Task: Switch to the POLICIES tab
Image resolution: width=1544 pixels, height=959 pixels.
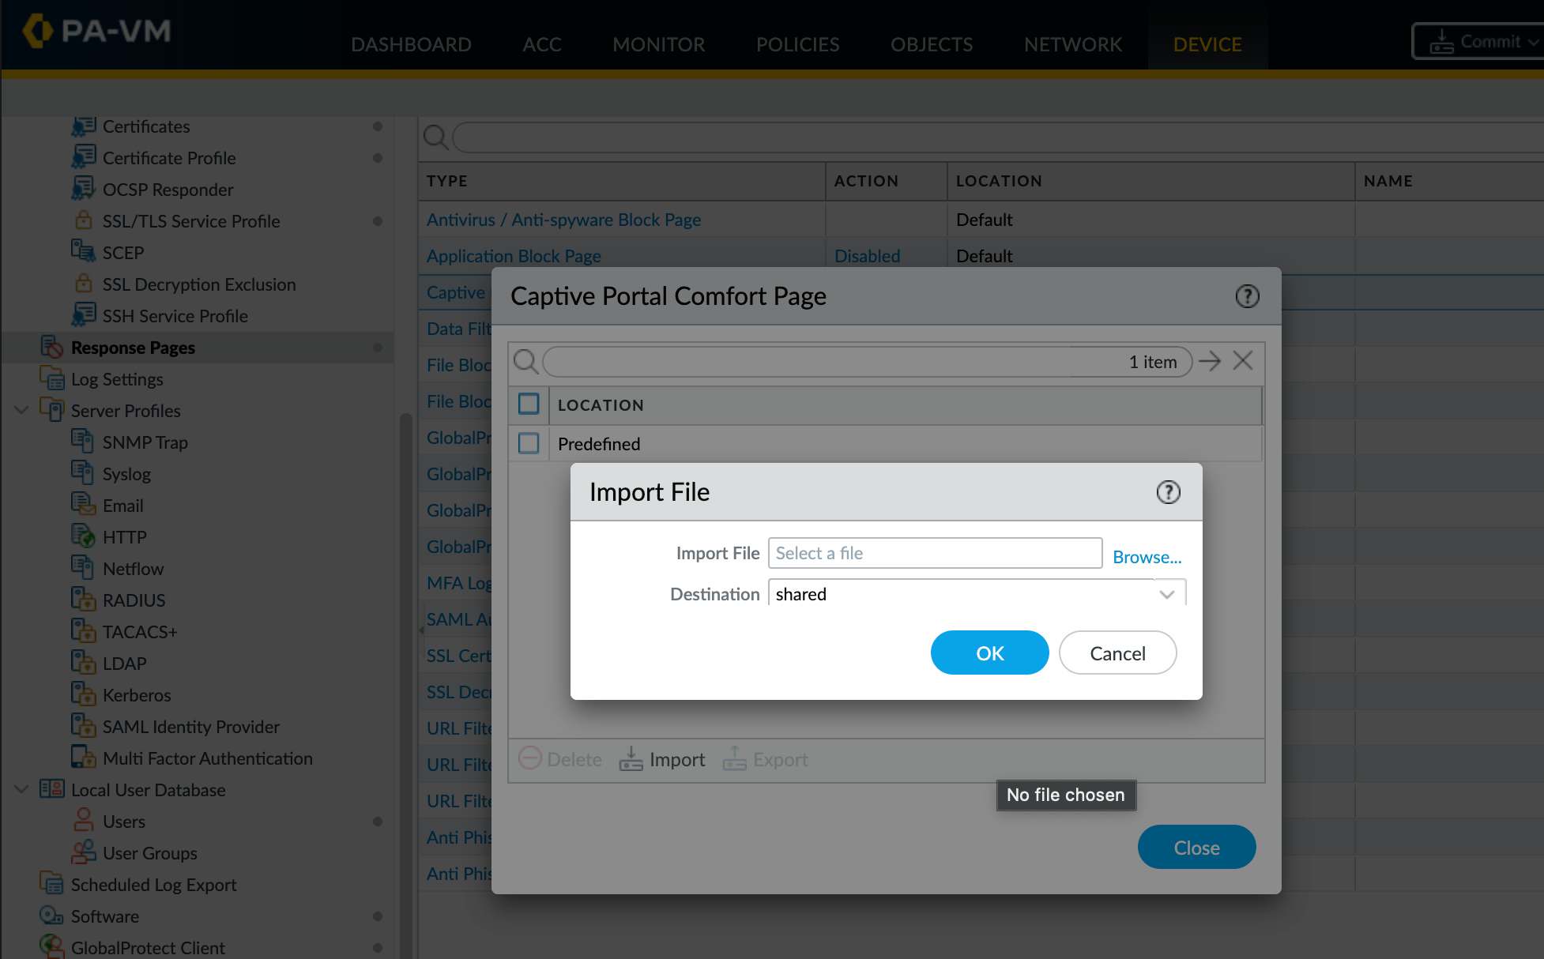Action: [x=797, y=44]
